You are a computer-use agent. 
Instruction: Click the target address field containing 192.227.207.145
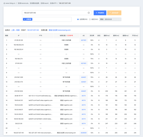tap(57, 13)
